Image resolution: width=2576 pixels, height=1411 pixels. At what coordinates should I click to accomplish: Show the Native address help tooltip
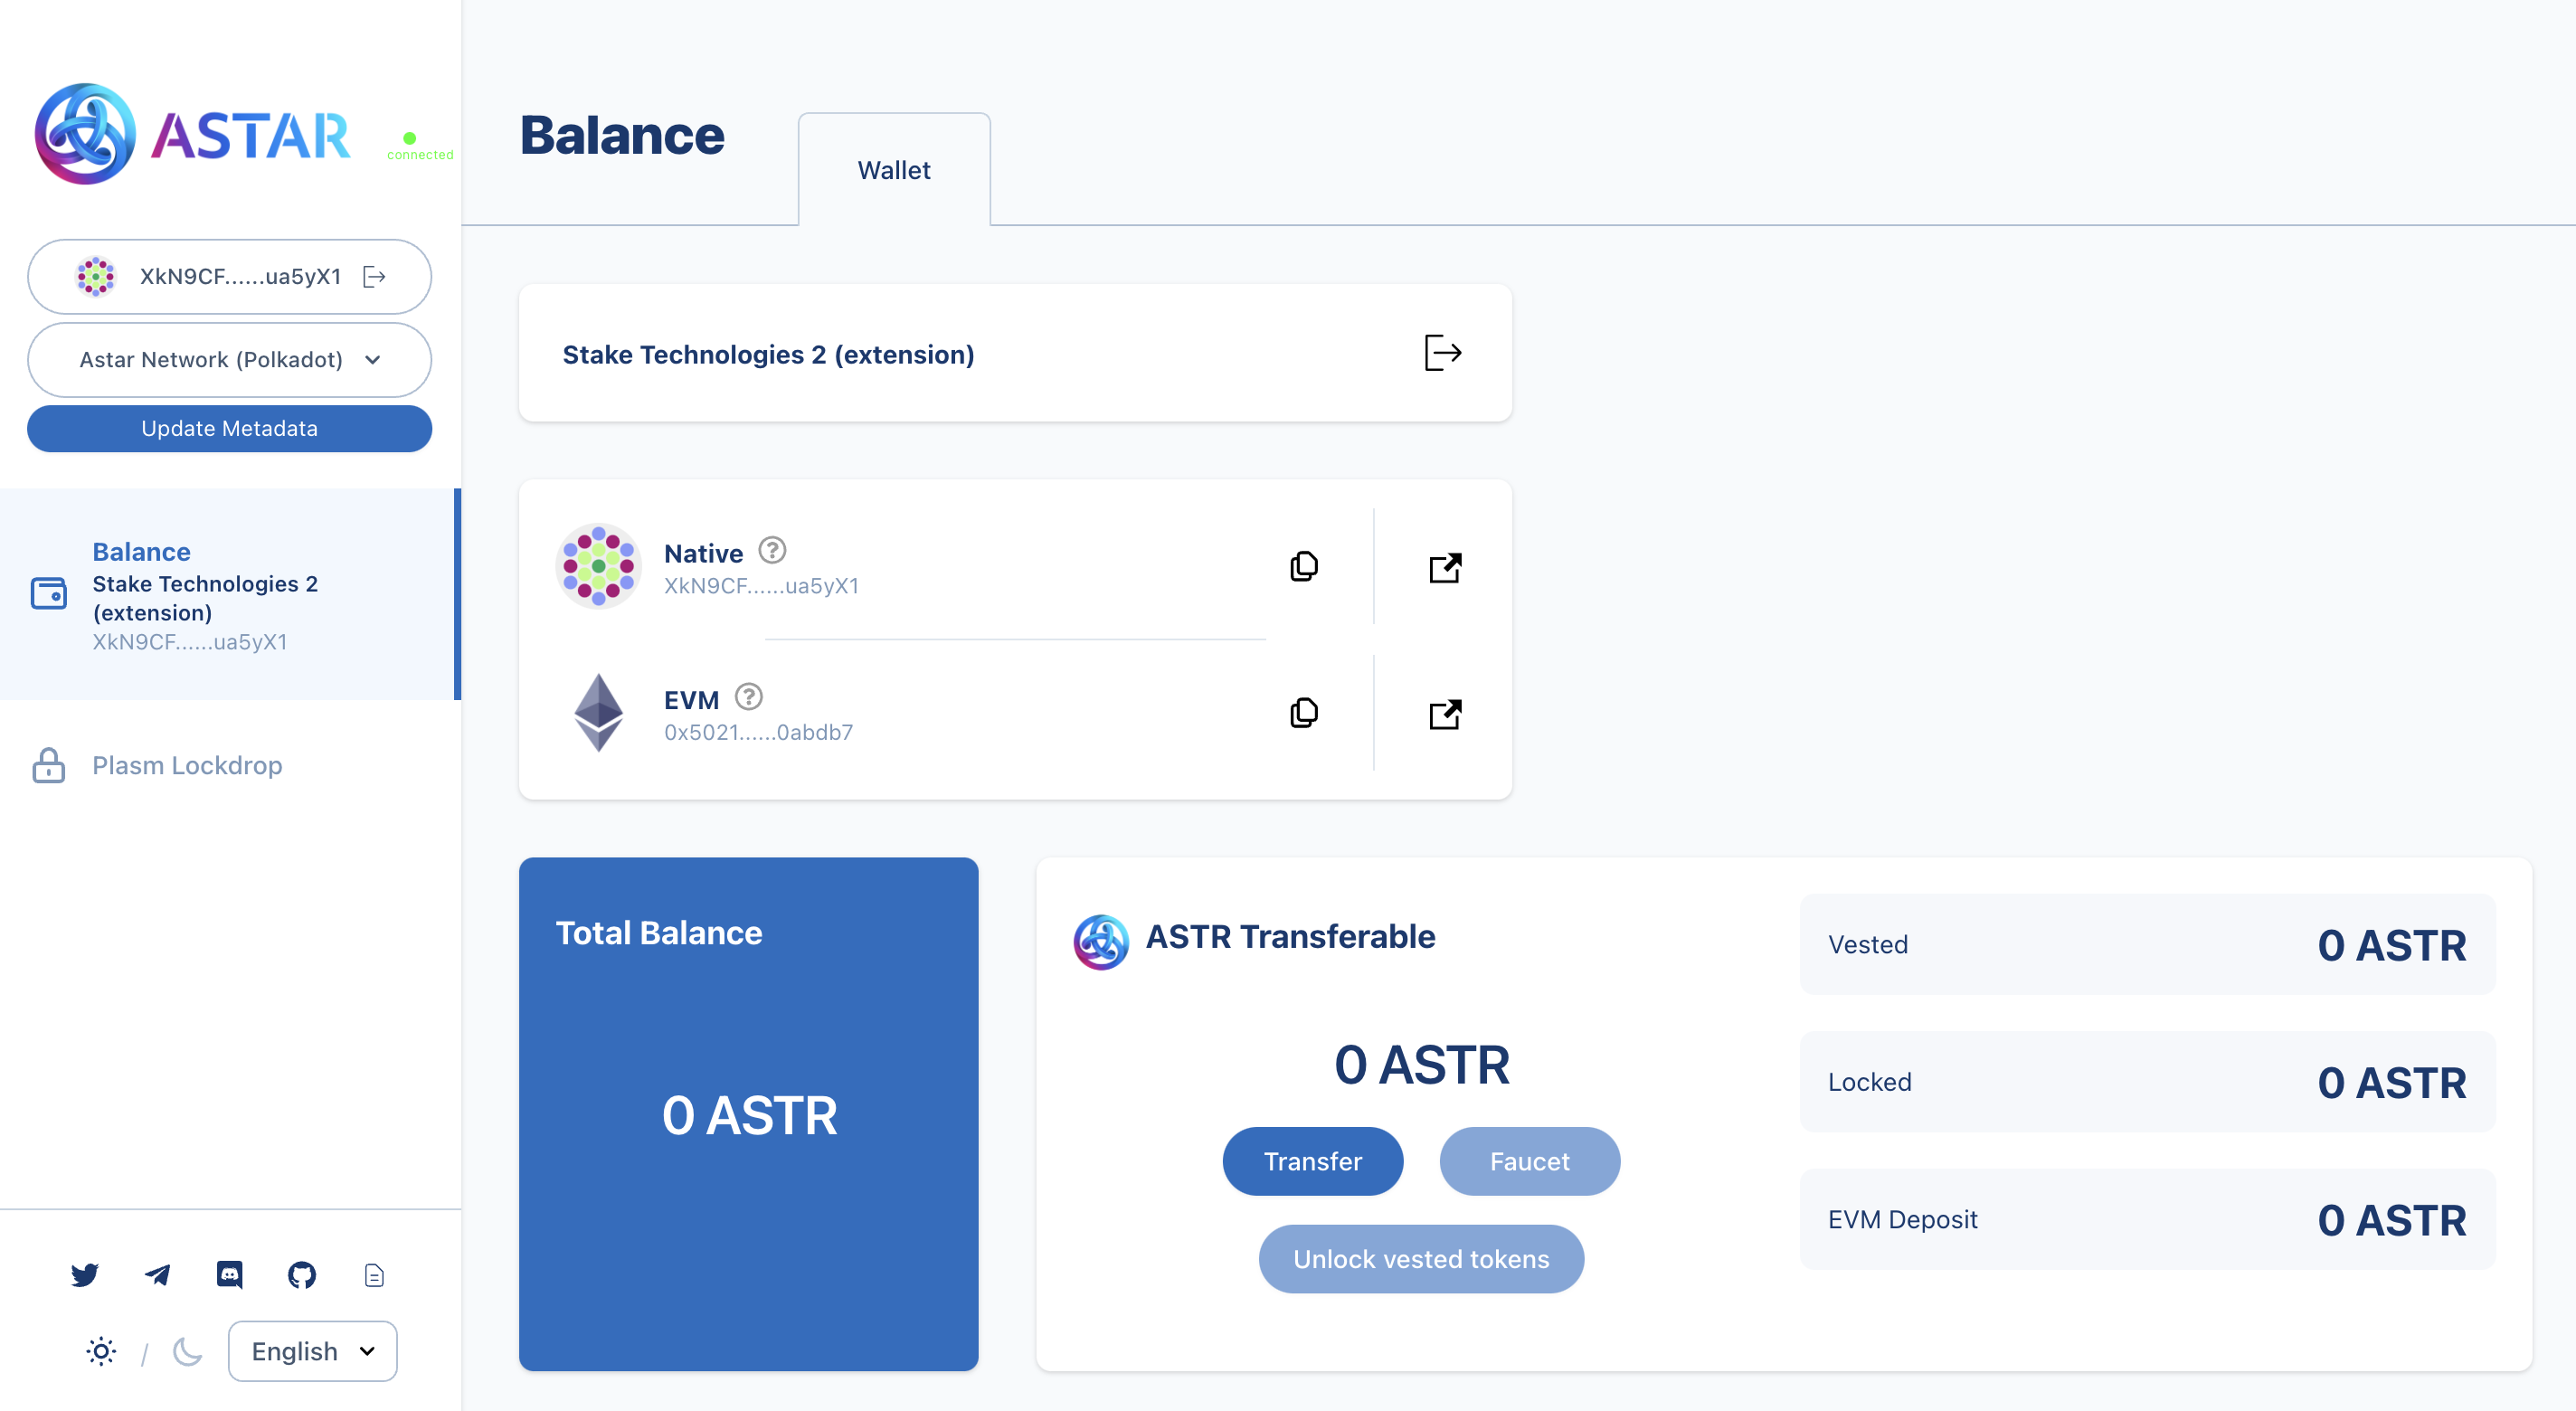click(x=772, y=550)
